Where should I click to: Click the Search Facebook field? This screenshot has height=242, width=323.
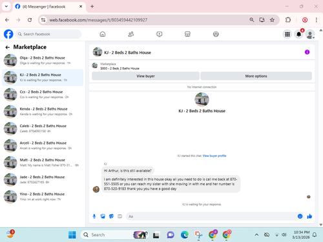pos(48,34)
